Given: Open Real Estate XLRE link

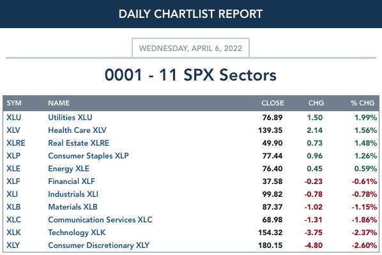Looking at the screenshot, I should point(79,143).
